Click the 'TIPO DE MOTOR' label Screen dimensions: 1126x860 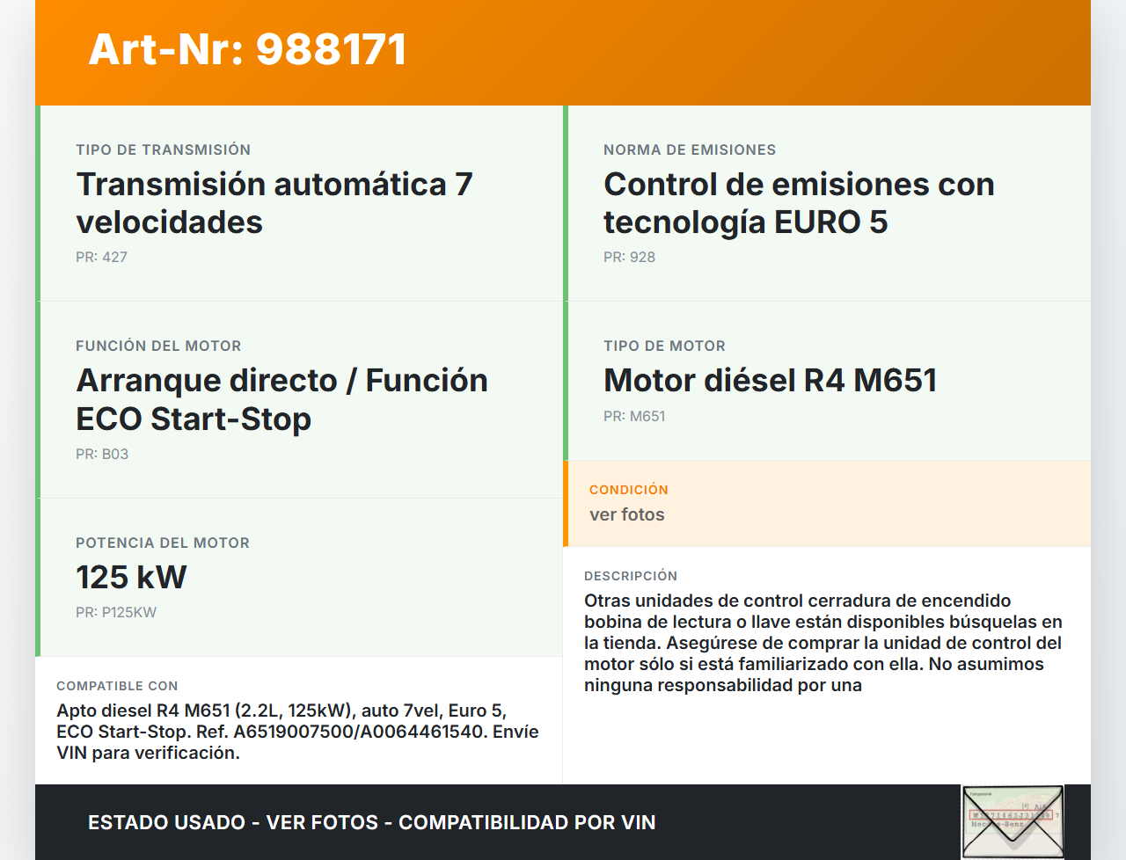tap(664, 346)
